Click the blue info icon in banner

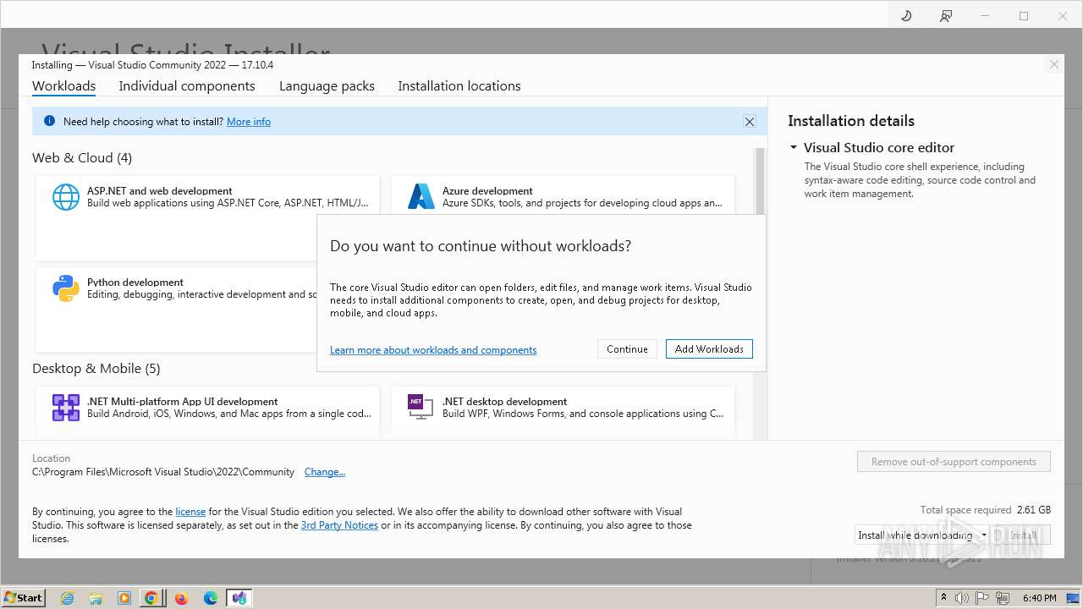click(49, 121)
